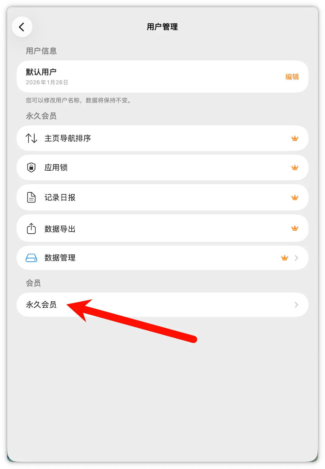Tap the 编辑 link to rename user
325x469 pixels.
click(x=292, y=77)
